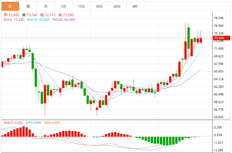
Task: Click the 69.623 price axis label
Action: click(x=219, y=56)
